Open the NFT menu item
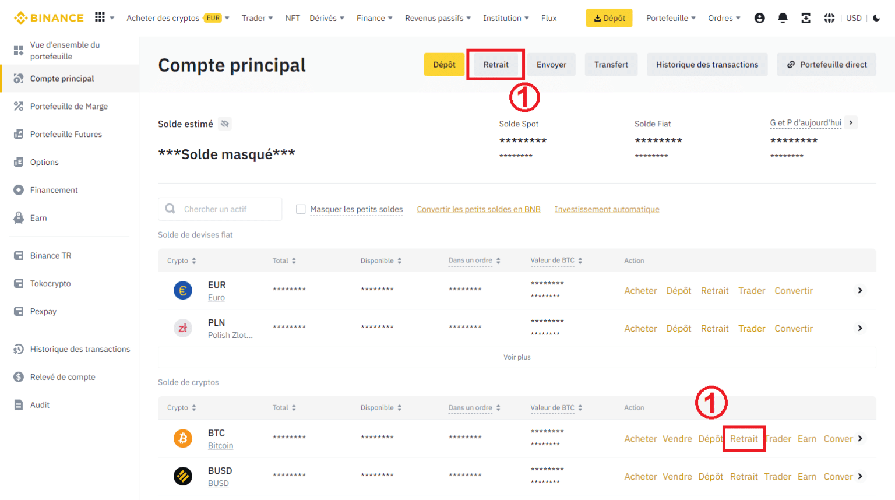Screen dimensions: 895x500 coord(293,18)
